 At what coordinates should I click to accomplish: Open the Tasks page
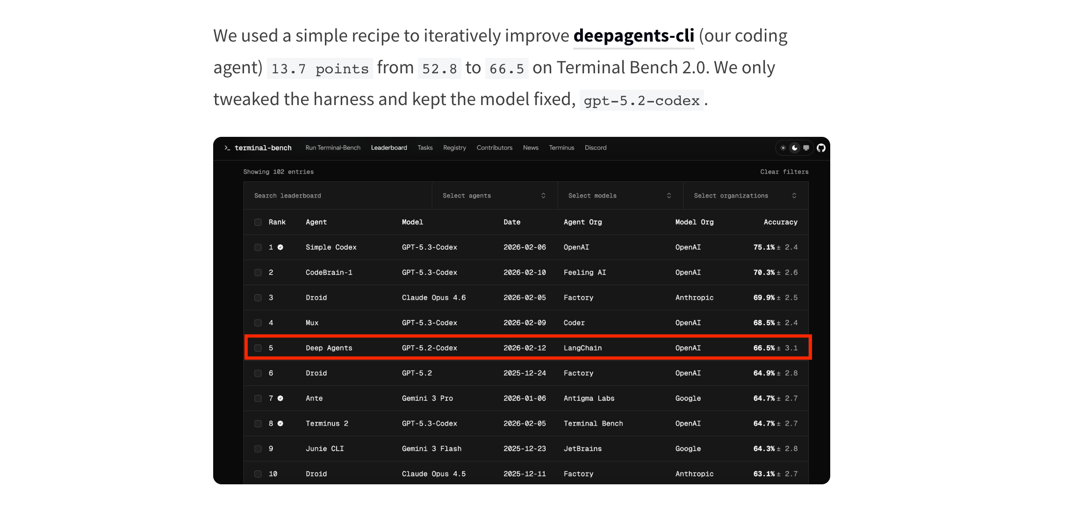click(x=425, y=148)
